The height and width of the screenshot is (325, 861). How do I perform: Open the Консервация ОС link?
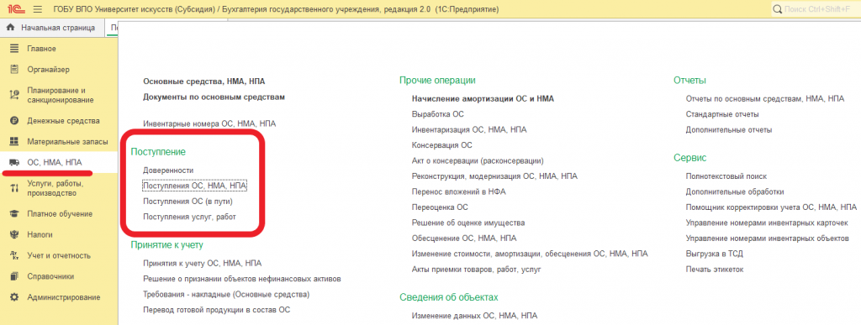coord(441,145)
